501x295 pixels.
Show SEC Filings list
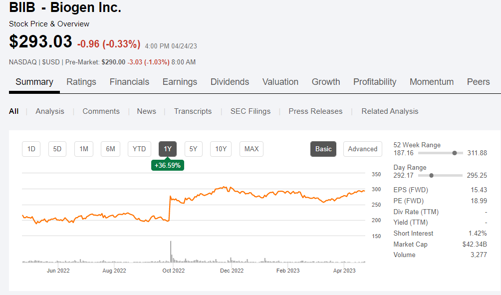click(x=250, y=111)
